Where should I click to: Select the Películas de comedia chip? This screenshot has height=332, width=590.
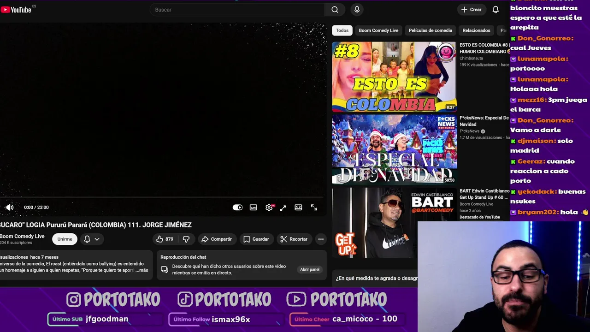(431, 30)
